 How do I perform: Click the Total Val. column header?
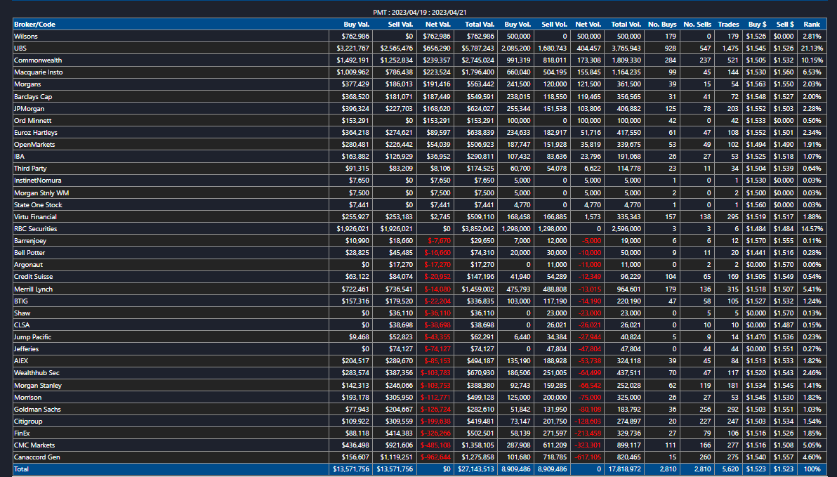480,25
